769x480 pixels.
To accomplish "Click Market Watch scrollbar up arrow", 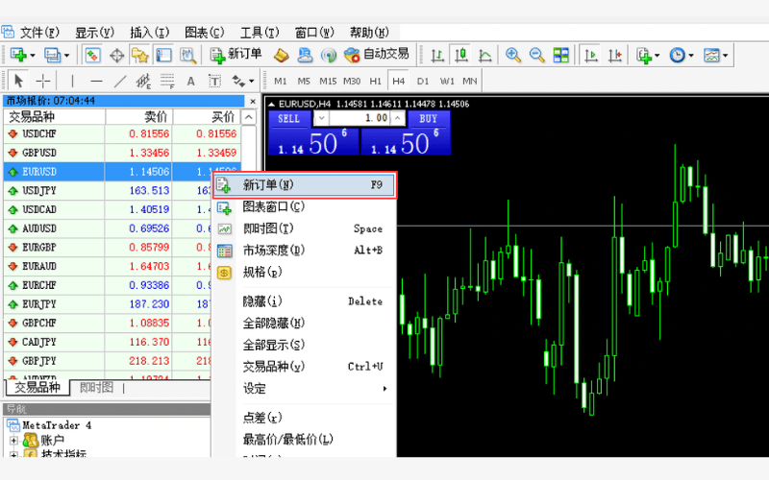I will coord(249,117).
